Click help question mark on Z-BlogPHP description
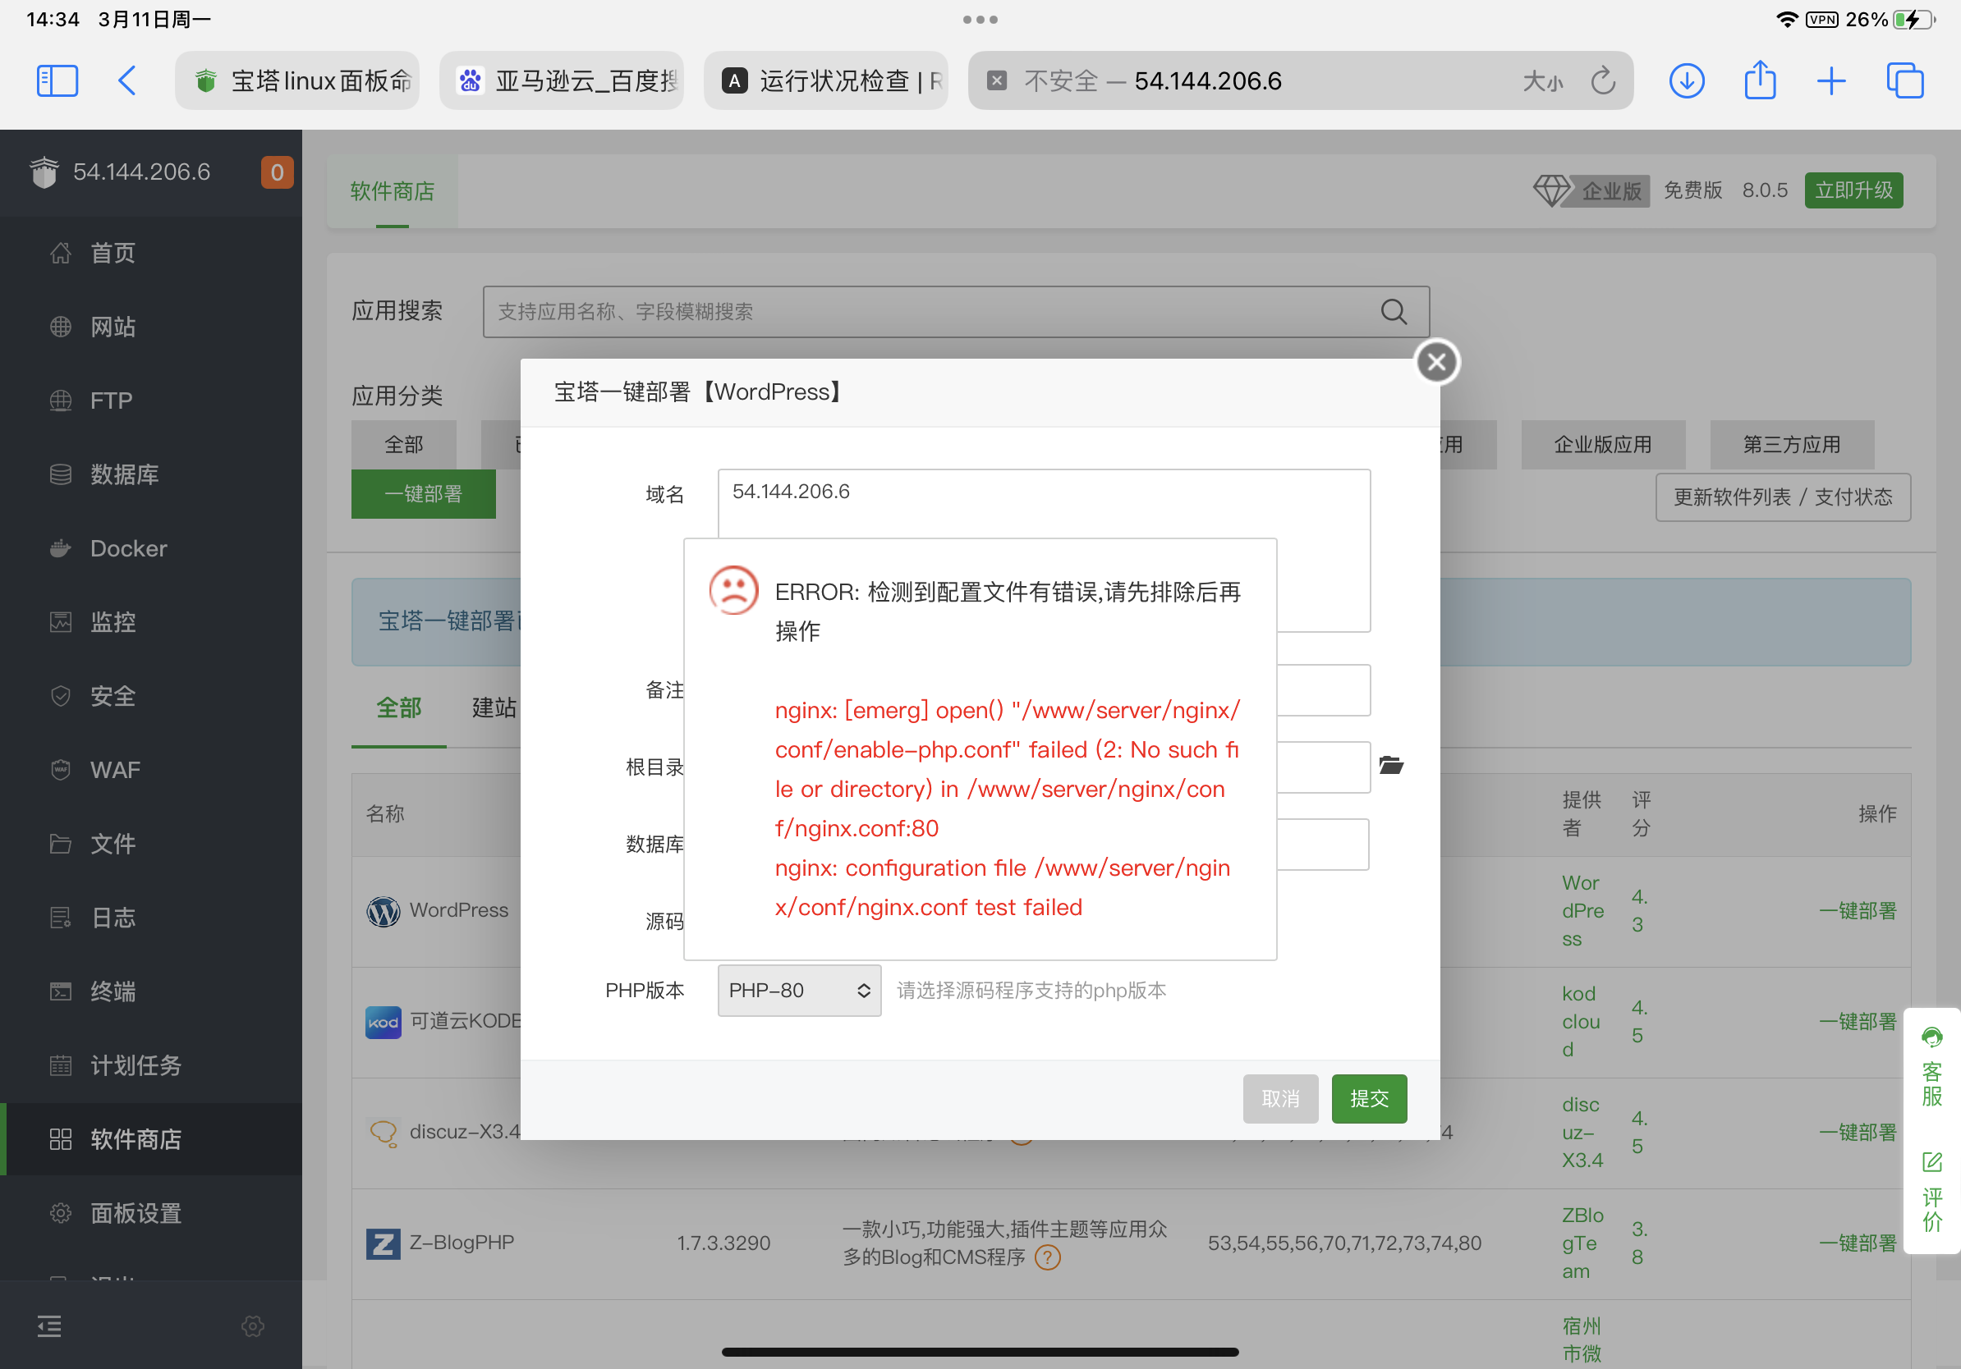 tap(1046, 1257)
